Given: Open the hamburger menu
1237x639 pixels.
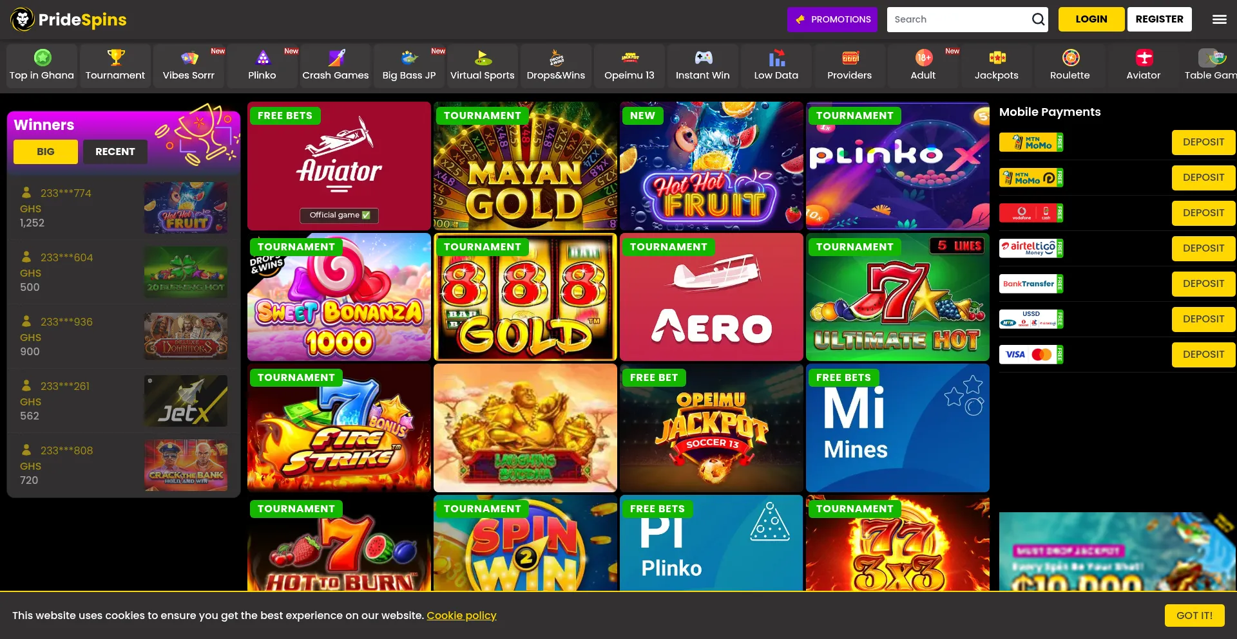Looking at the screenshot, I should [x=1219, y=19].
